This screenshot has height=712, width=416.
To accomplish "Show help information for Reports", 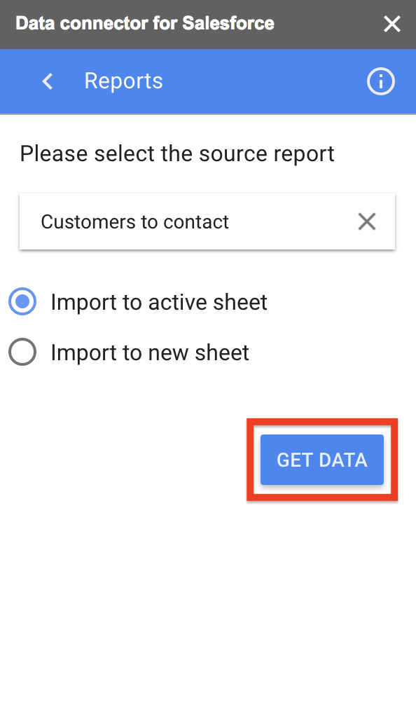I will click(x=380, y=82).
